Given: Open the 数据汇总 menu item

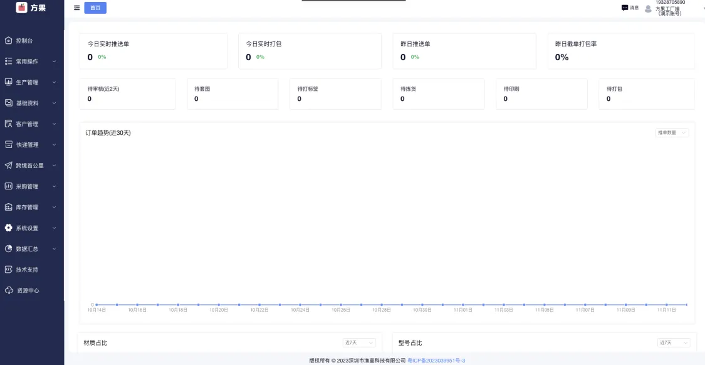Looking at the screenshot, I should pyautogui.click(x=32, y=248).
